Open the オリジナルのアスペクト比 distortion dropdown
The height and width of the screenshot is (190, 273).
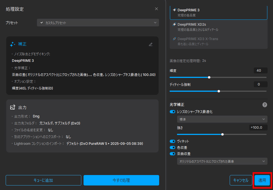click(222, 161)
